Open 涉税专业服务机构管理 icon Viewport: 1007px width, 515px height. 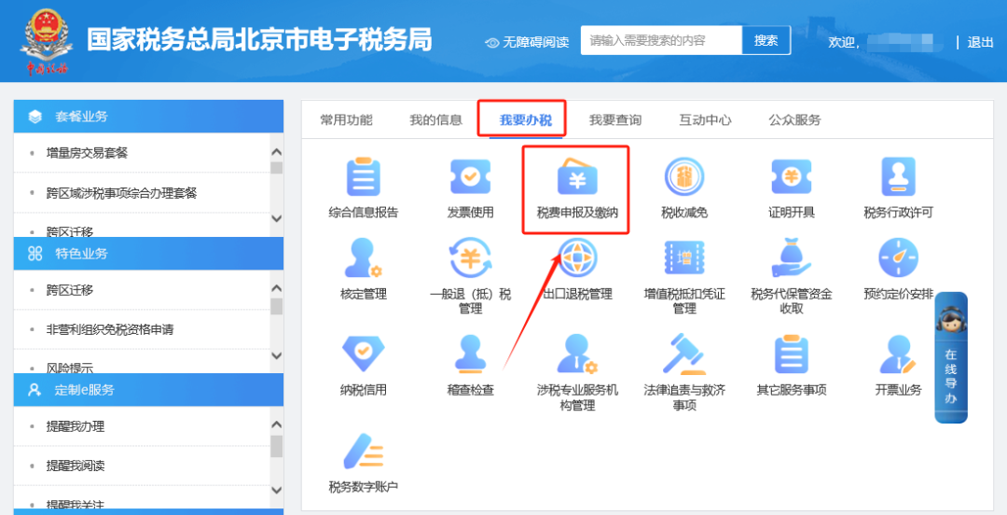pyautogui.click(x=577, y=354)
